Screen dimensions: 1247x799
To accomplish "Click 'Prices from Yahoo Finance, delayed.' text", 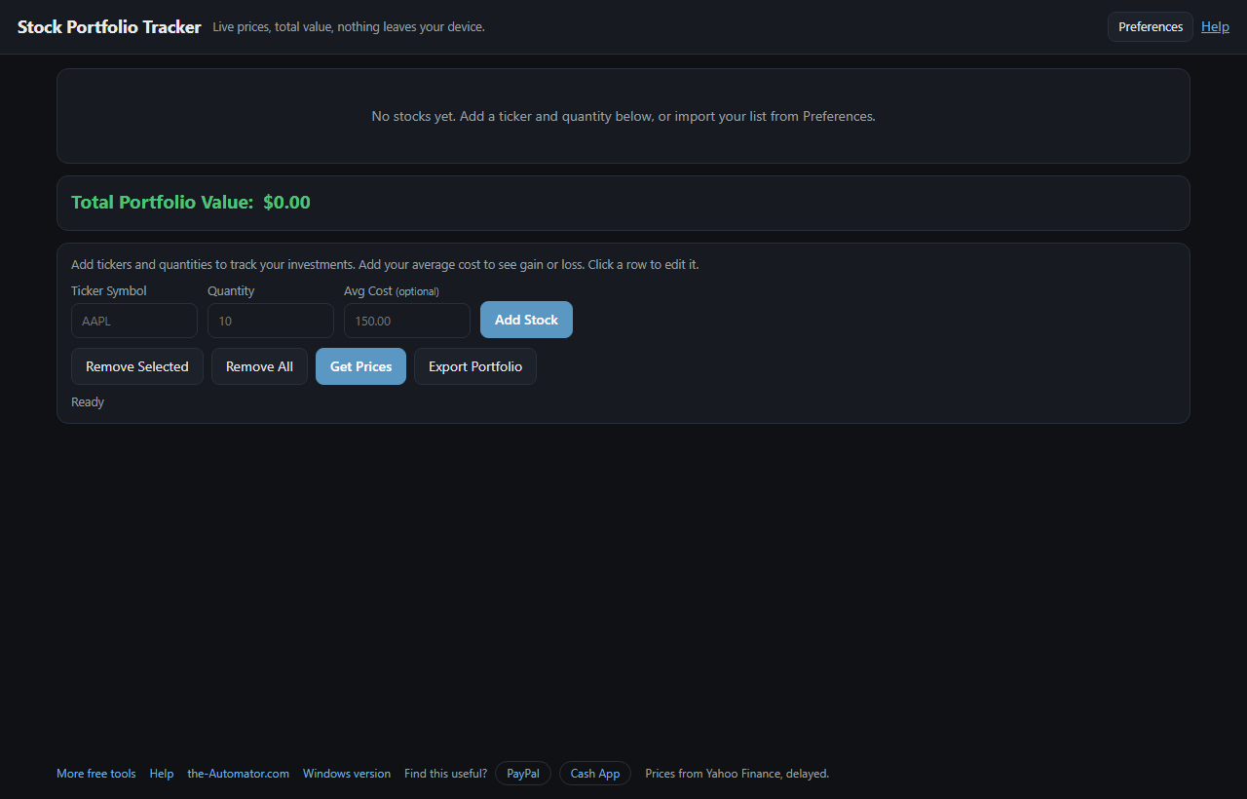I will pyautogui.click(x=737, y=774).
